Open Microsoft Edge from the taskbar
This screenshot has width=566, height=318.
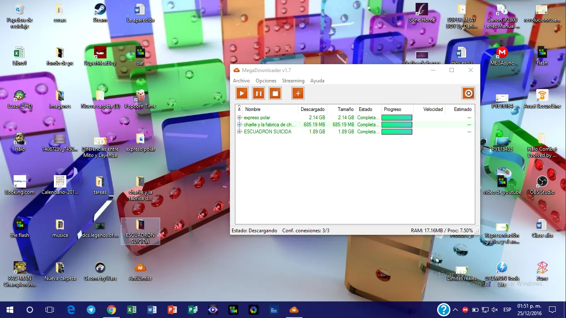click(71, 310)
